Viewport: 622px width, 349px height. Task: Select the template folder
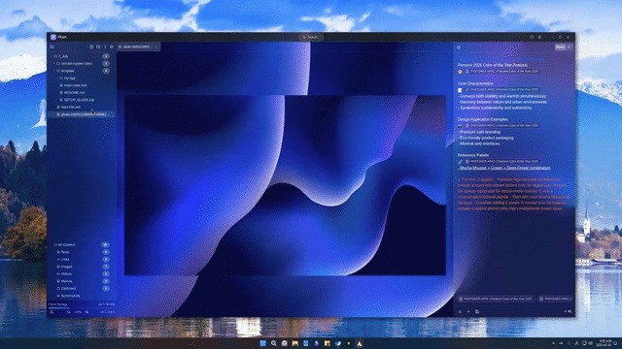pos(68,71)
